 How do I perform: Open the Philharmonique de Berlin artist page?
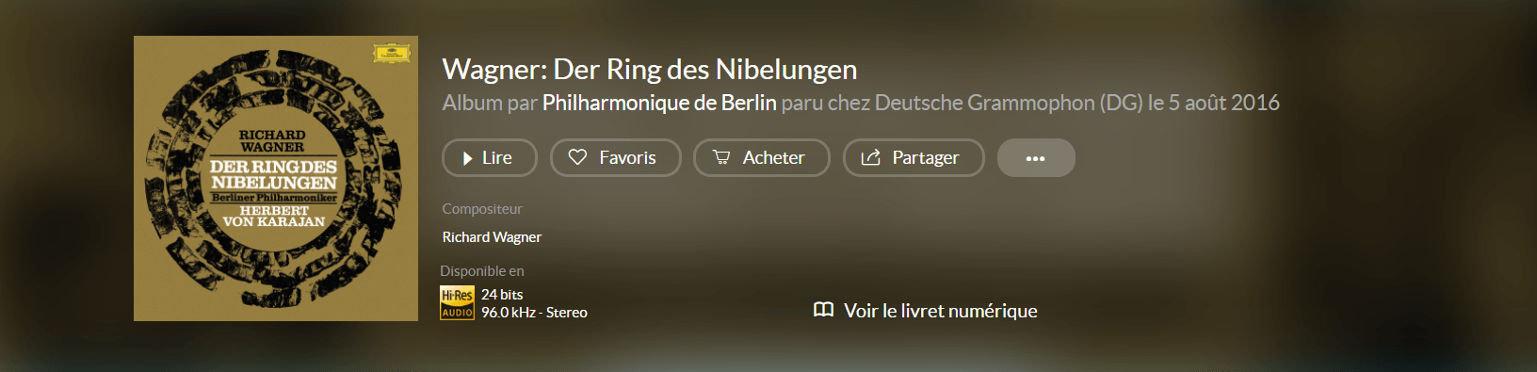659,103
